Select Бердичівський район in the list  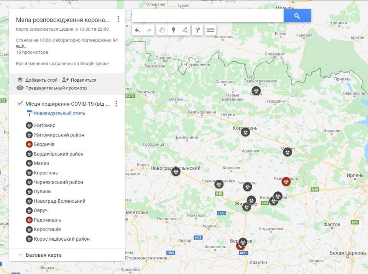(58, 154)
